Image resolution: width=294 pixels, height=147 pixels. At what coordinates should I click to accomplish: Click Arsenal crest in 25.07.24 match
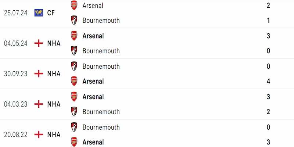74,6
